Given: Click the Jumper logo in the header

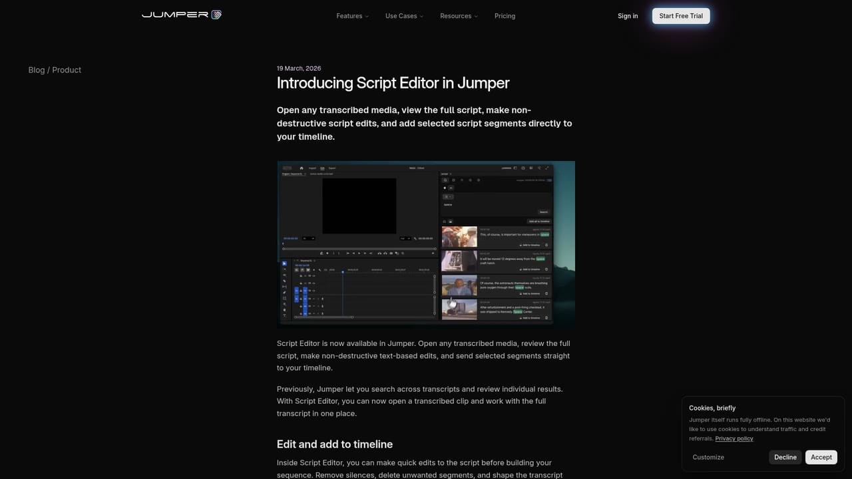Looking at the screenshot, I should coord(182,15).
